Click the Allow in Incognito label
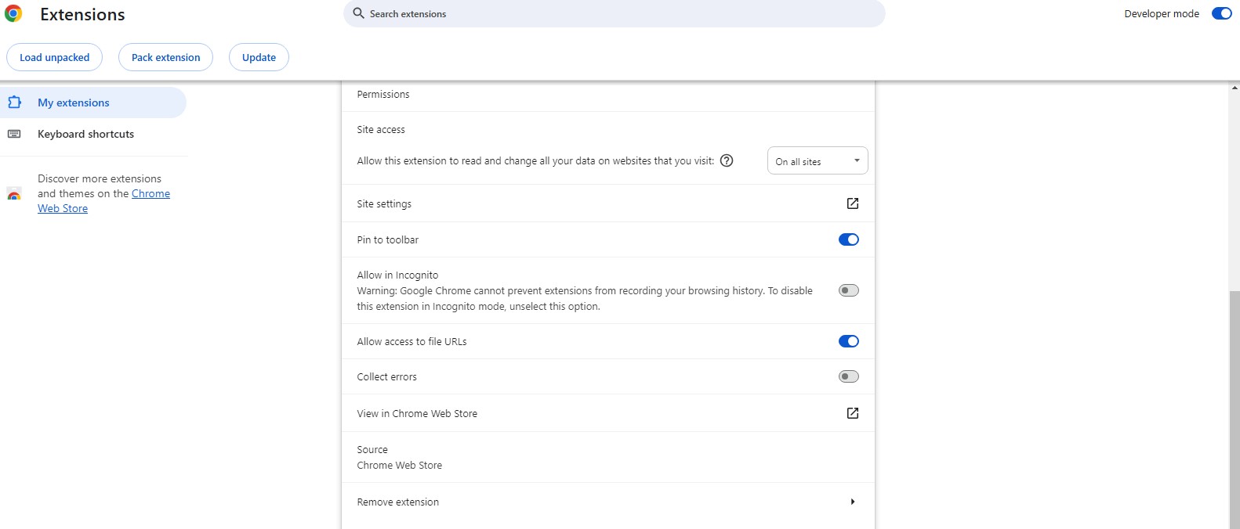1240x529 pixels. coord(397,275)
